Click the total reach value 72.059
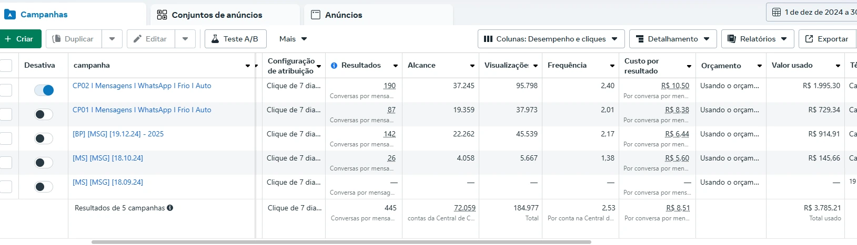Viewport: 857px width, 245px height. tap(465, 208)
